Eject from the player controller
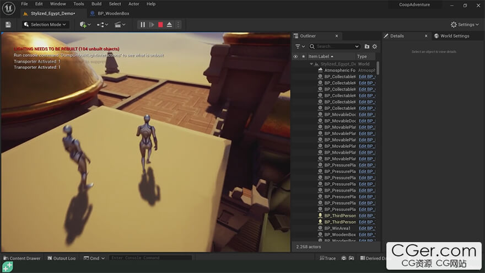Viewport: 485px width, 273px height. (x=170, y=24)
